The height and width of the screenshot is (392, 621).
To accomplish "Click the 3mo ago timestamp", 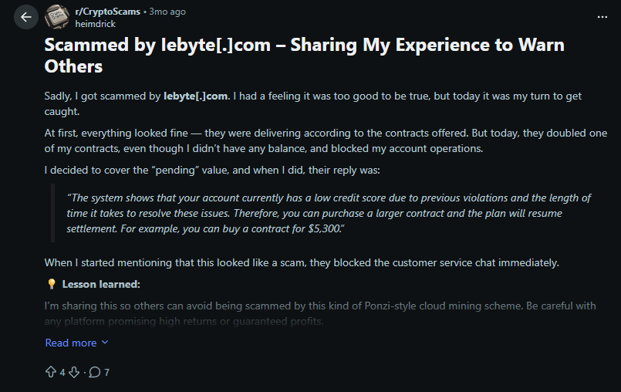I will pyautogui.click(x=167, y=12).
